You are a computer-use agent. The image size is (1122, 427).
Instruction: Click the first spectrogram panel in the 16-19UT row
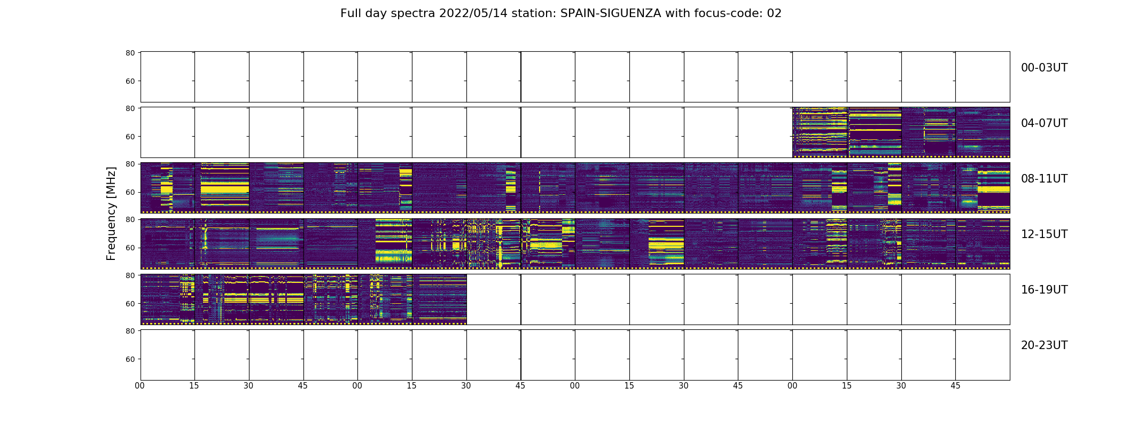(167, 299)
